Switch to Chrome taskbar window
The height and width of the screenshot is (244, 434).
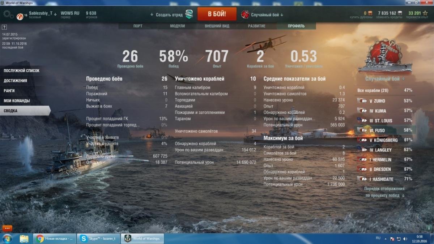click(55, 239)
